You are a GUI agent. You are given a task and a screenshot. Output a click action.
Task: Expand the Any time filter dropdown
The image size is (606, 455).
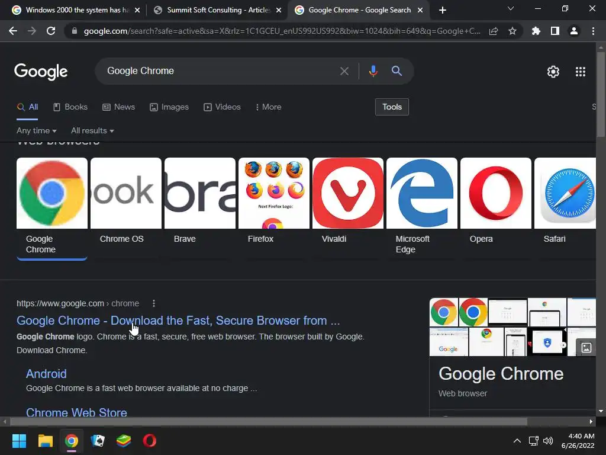coord(36,131)
